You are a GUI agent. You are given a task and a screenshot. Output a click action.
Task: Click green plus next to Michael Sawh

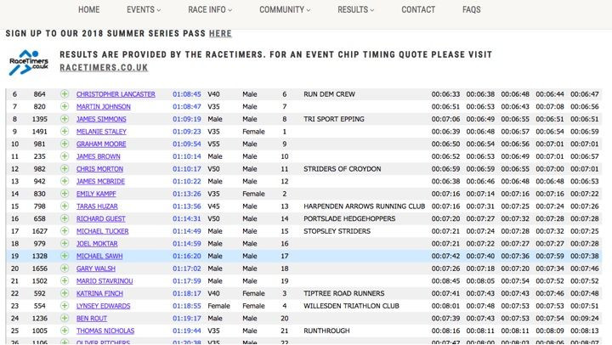65,257
